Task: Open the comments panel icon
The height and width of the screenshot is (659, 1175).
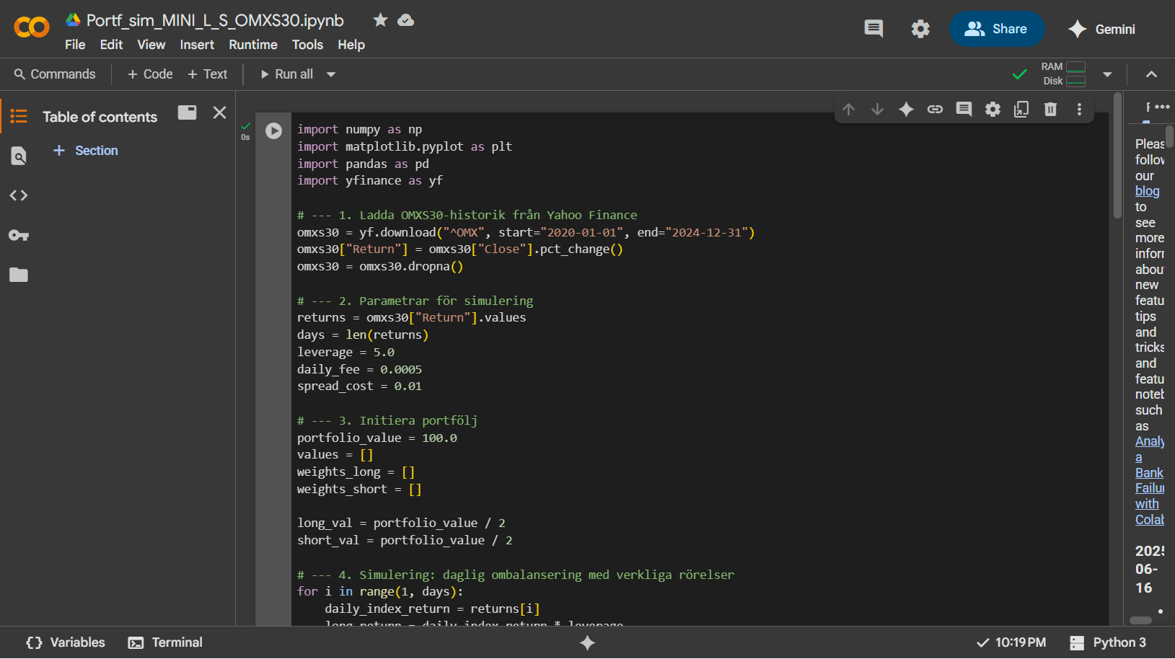Action: [x=873, y=29]
